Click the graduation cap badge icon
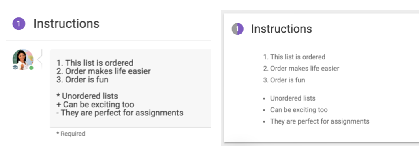Viewport: 419px width, 155px height. click(15, 67)
